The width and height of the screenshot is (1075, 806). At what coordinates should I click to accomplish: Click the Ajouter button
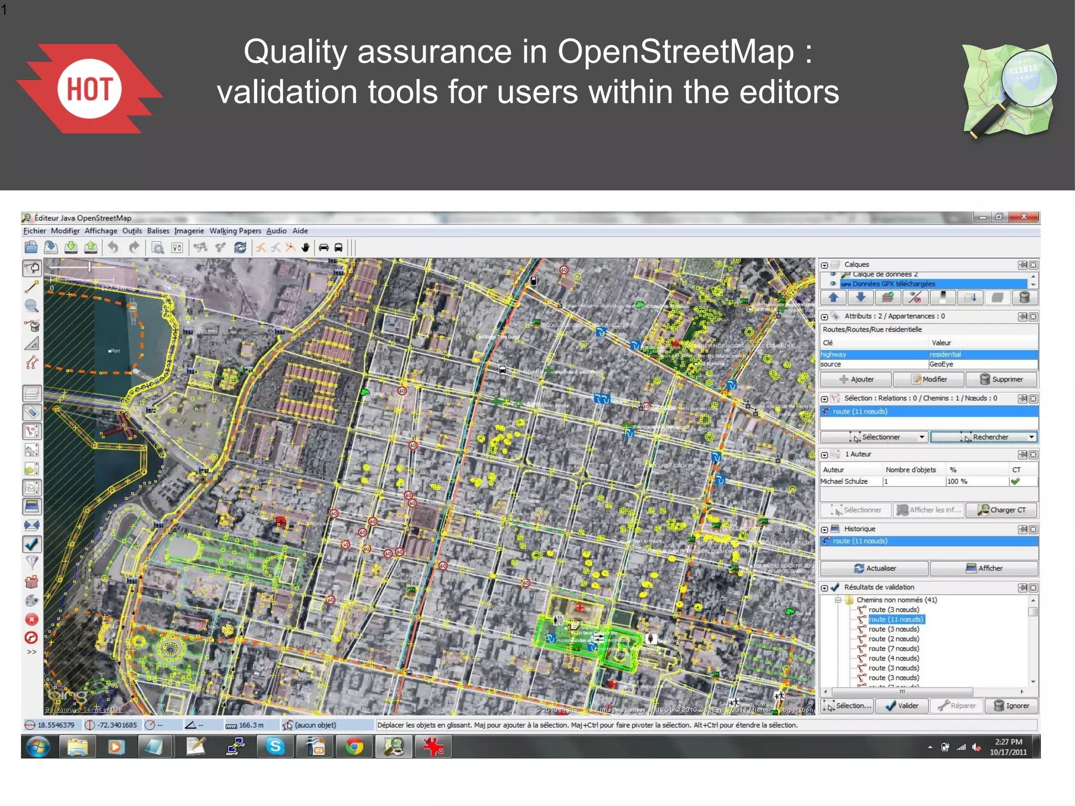click(x=856, y=379)
